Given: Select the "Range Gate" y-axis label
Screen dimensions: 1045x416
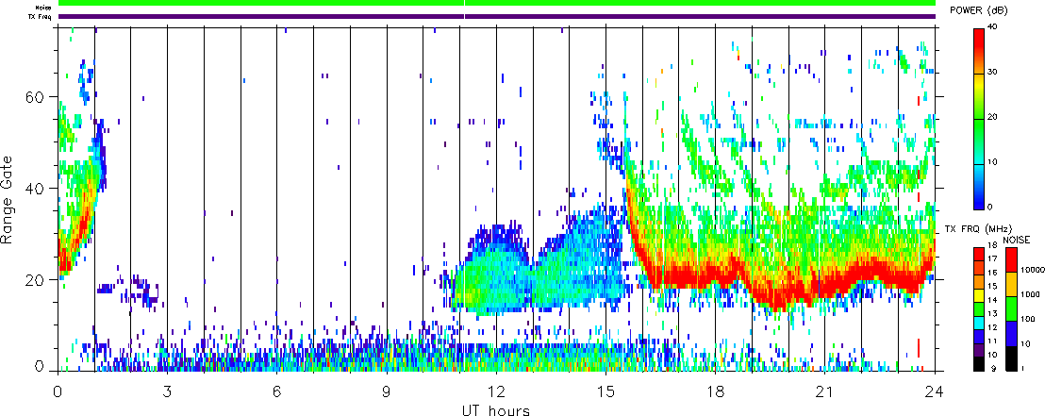Looking at the screenshot, I should [8, 200].
